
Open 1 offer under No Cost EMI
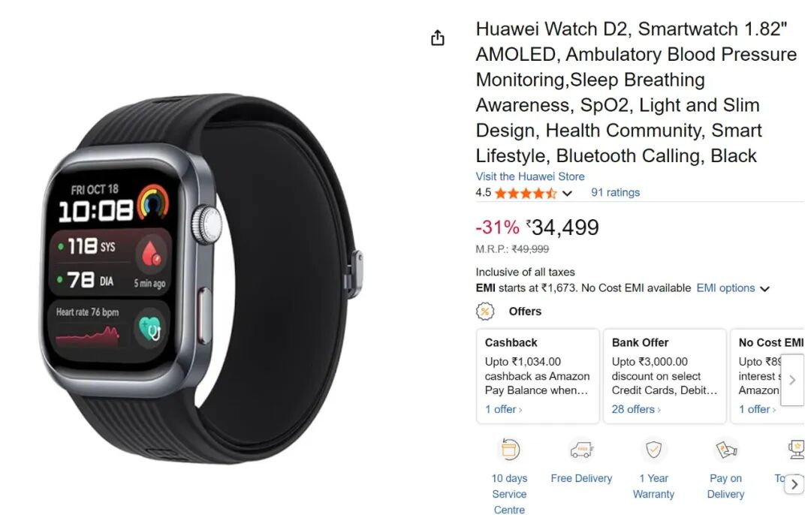click(x=757, y=409)
